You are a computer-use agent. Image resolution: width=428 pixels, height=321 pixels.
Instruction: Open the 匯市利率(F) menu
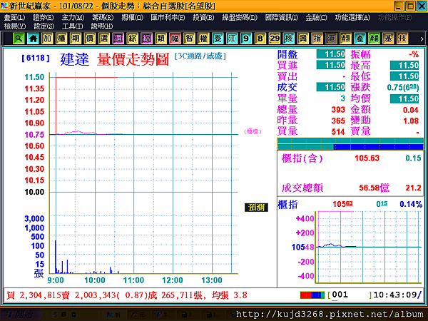168,17
